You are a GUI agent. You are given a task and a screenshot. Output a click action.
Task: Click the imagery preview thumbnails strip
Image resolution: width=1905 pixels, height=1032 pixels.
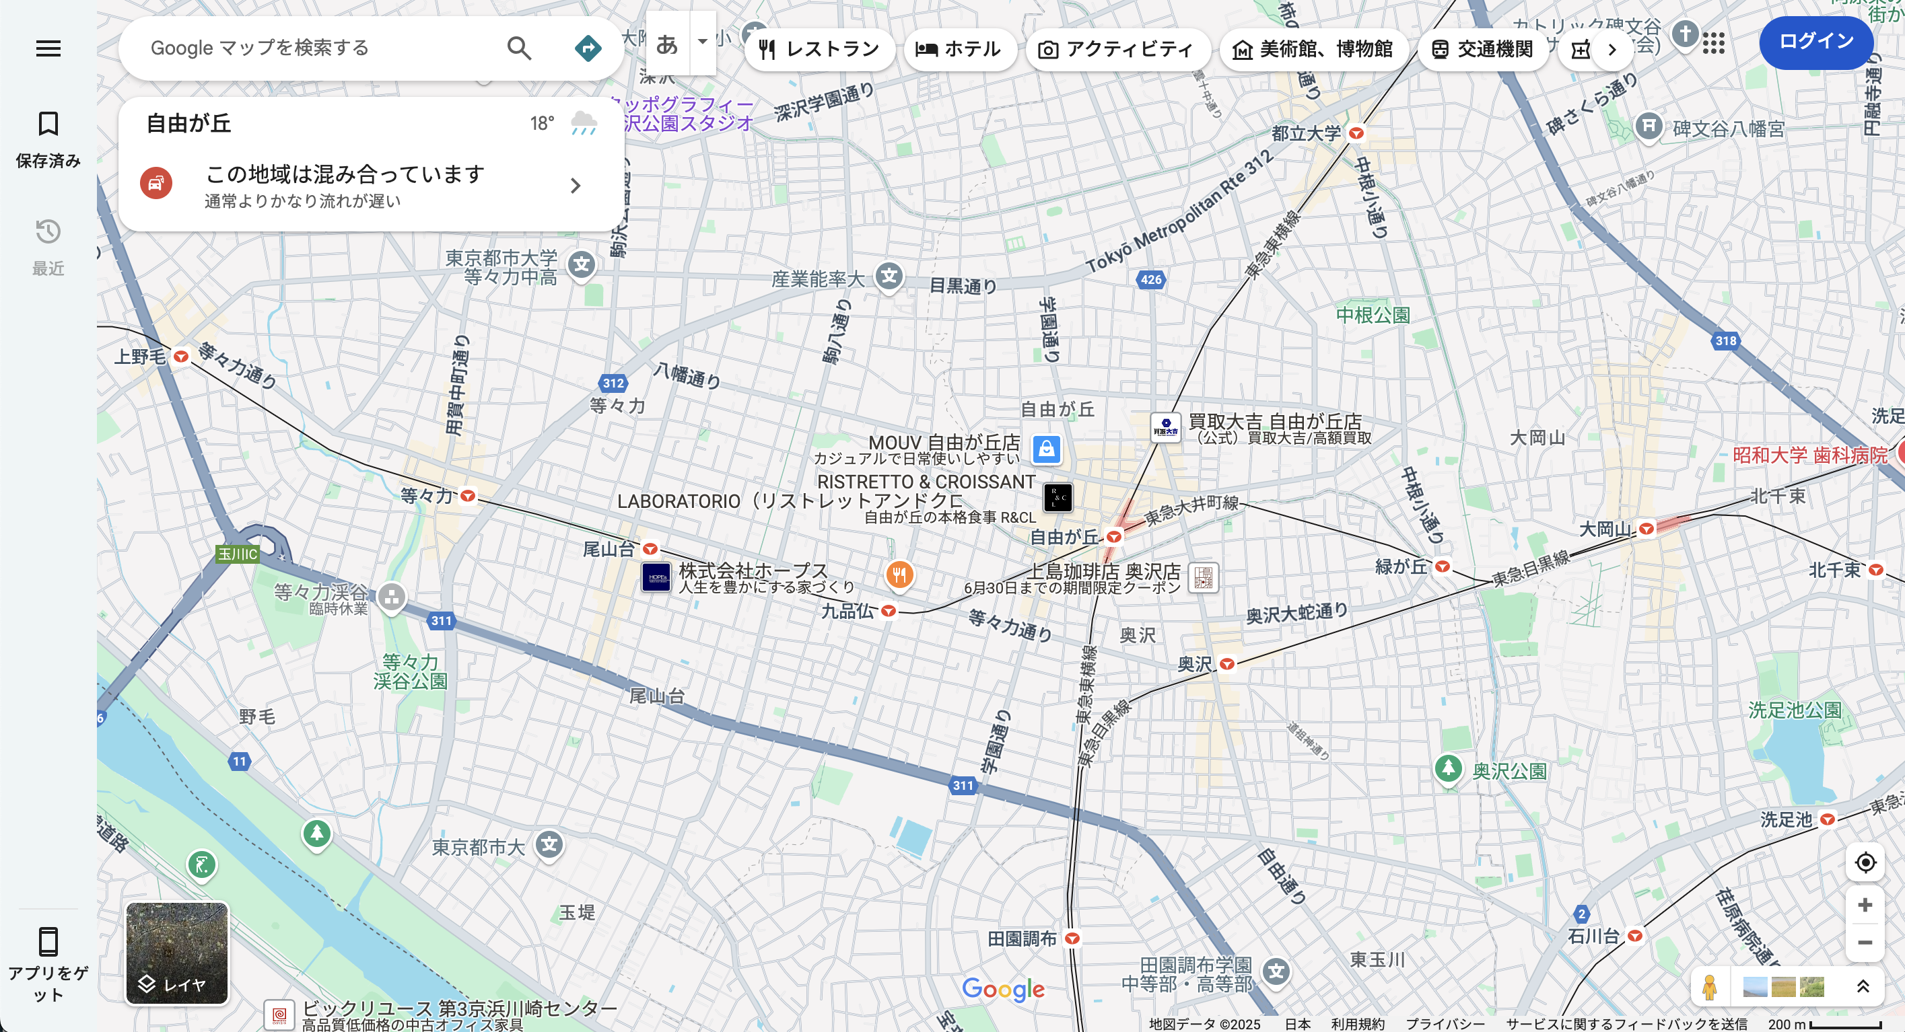tap(1783, 987)
